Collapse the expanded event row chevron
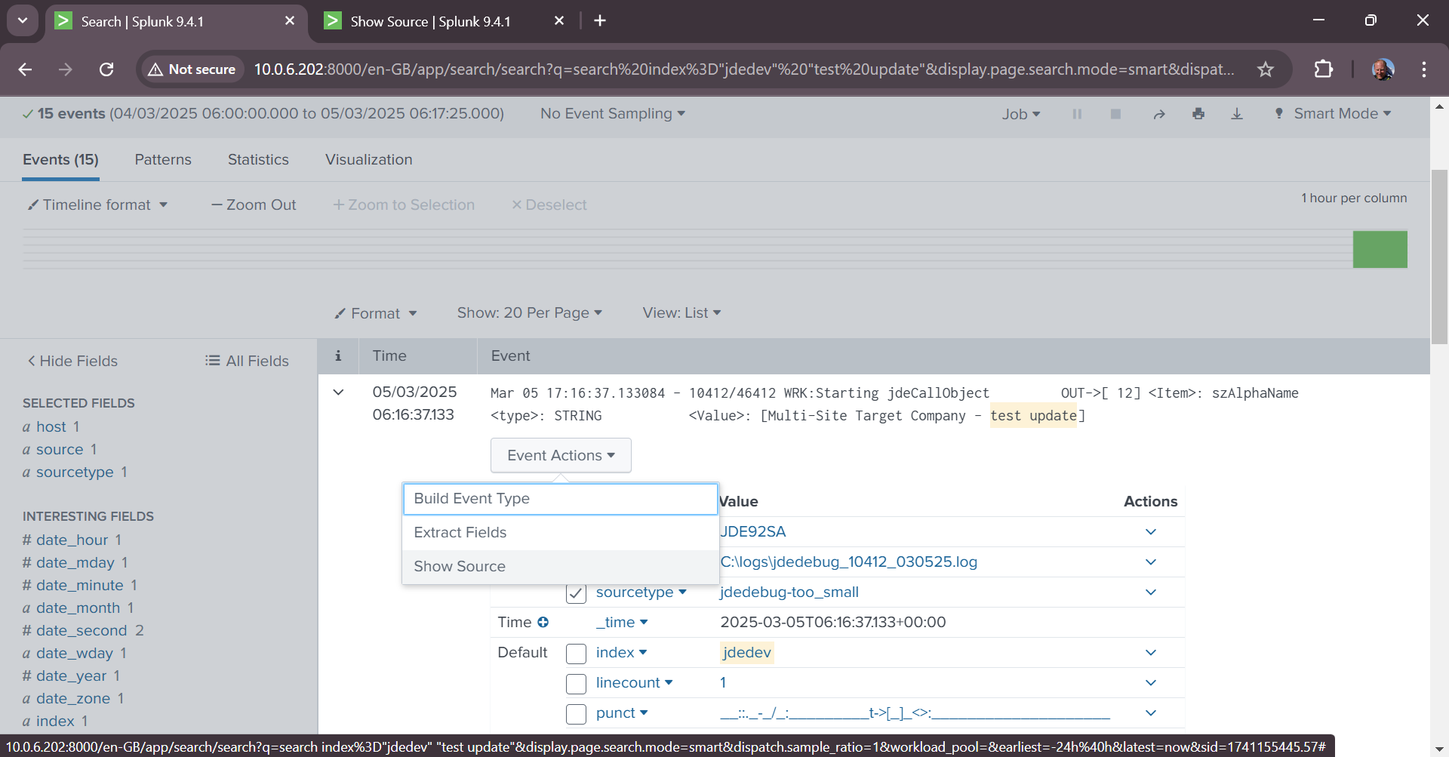 (x=338, y=392)
